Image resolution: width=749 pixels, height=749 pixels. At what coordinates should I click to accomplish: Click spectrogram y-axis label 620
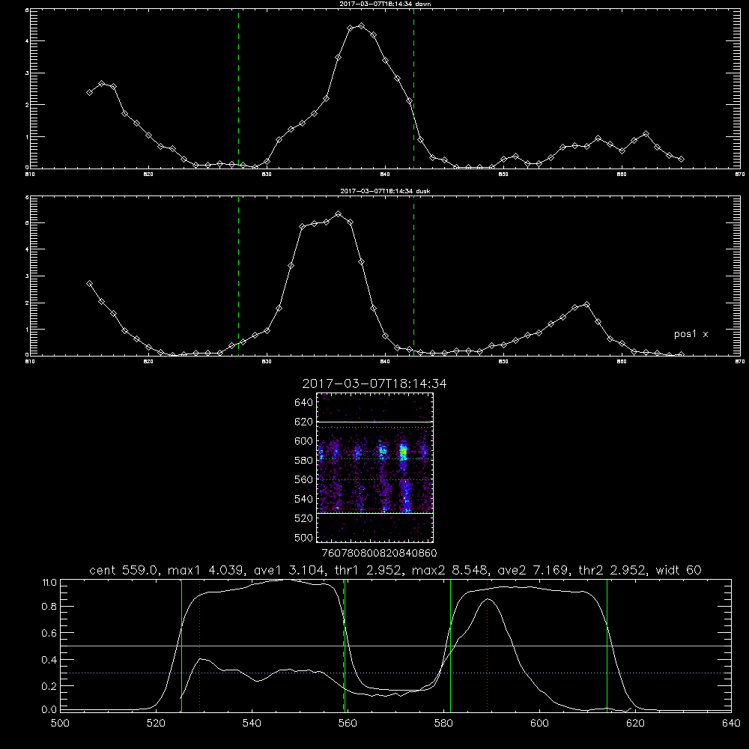303,422
